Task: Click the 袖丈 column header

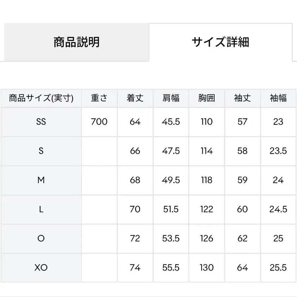Action: click(242, 98)
